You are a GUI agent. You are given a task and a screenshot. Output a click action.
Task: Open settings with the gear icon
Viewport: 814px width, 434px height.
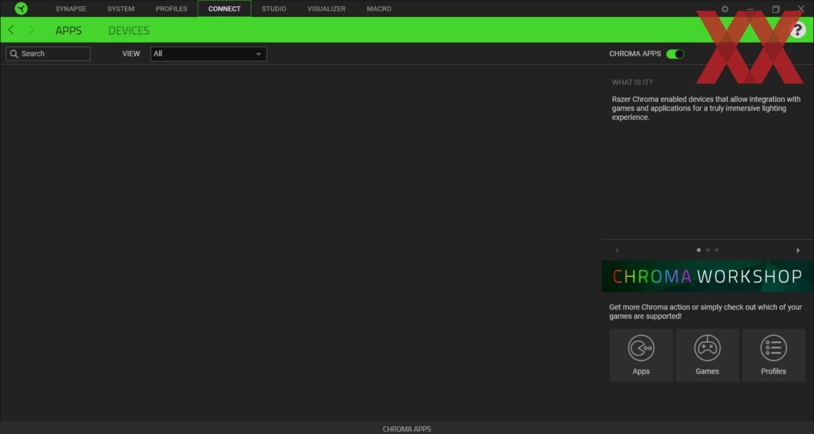point(725,9)
